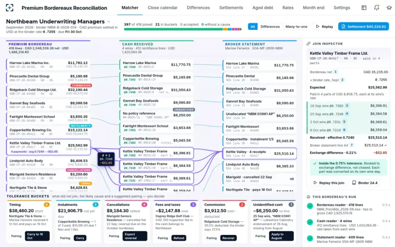Image resolution: width=395 pixels, height=247 pixels.
Task: Click the Join Inspector link icon
Action: (x=308, y=43)
